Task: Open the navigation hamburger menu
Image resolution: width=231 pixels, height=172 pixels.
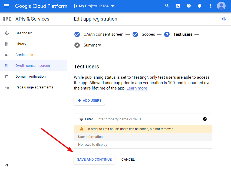Action: [7, 6]
